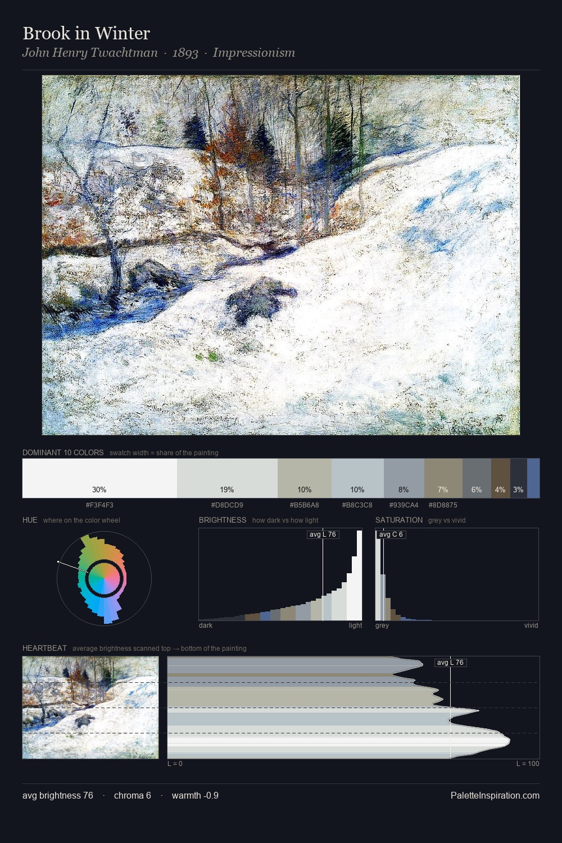Click the 'avg L 76' label in Brightness chart
Screen dimensions: 562x843
tap(323, 534)
